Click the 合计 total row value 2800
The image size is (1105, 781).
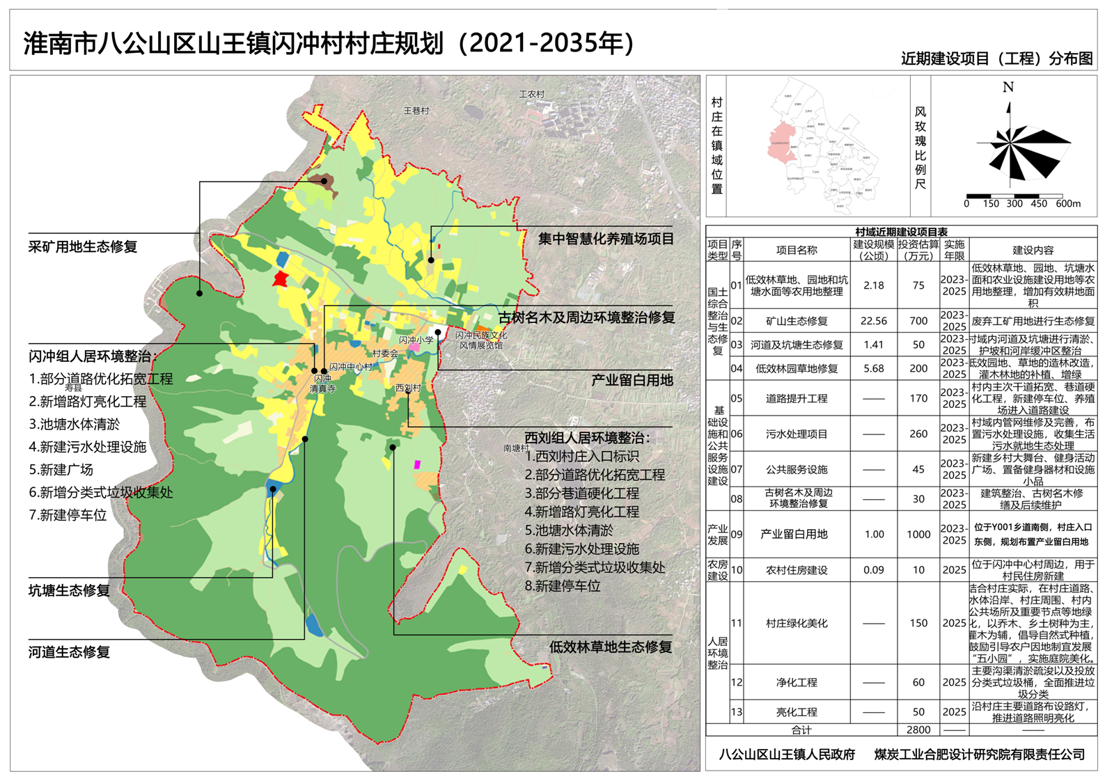point(918,729)
